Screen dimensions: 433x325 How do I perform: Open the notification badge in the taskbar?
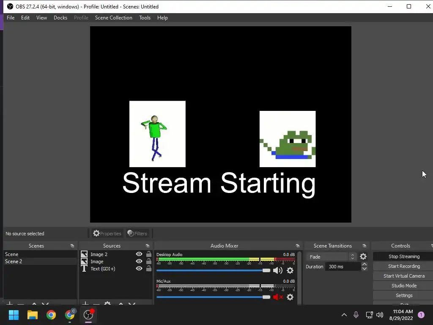(421, 315)
